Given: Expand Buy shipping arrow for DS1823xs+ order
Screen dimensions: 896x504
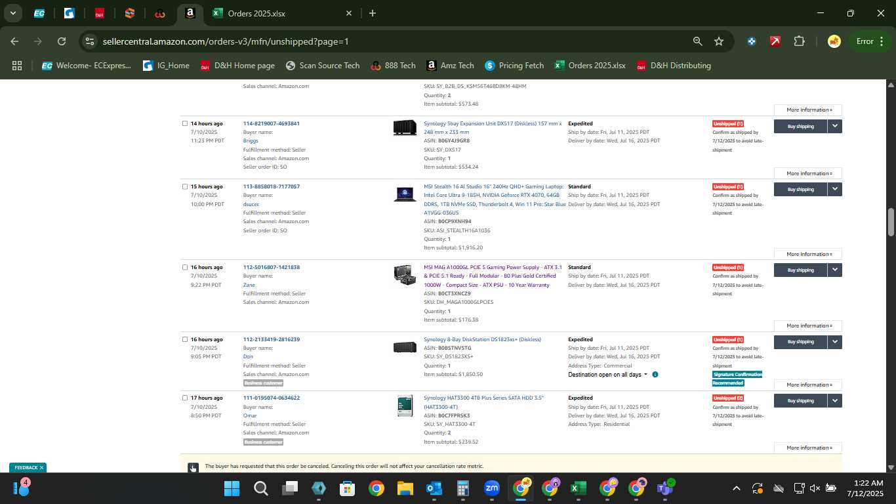Looking at the screenshot, I should coord(834,342).
